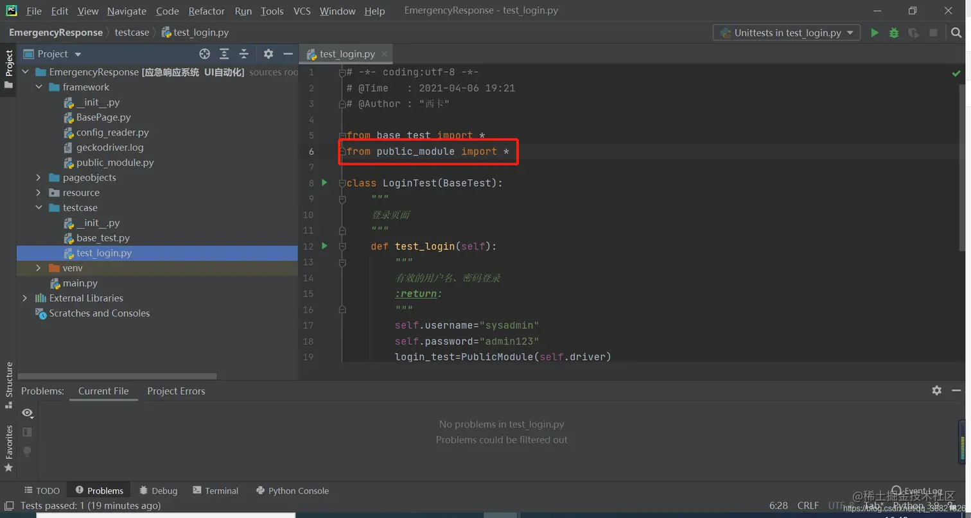Expand the resource folder
The height and width of the screenshot is (518, 971).
(39, 193)
